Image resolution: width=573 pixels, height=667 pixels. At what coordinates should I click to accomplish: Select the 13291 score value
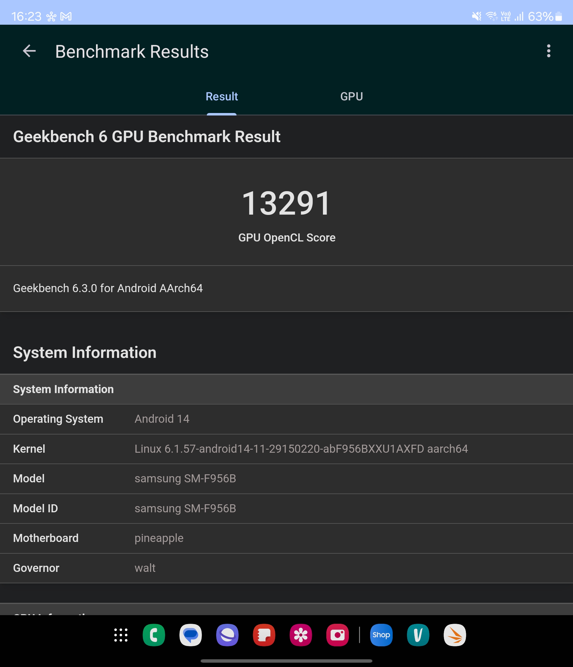coord(286,203)
